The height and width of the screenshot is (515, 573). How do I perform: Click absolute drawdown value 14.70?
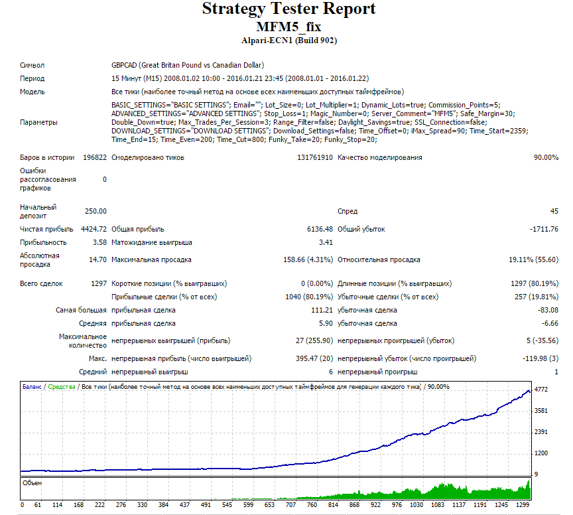pyautogui.click(x=97, y=259)
